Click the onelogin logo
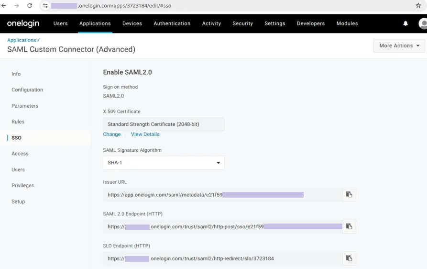 23,23
